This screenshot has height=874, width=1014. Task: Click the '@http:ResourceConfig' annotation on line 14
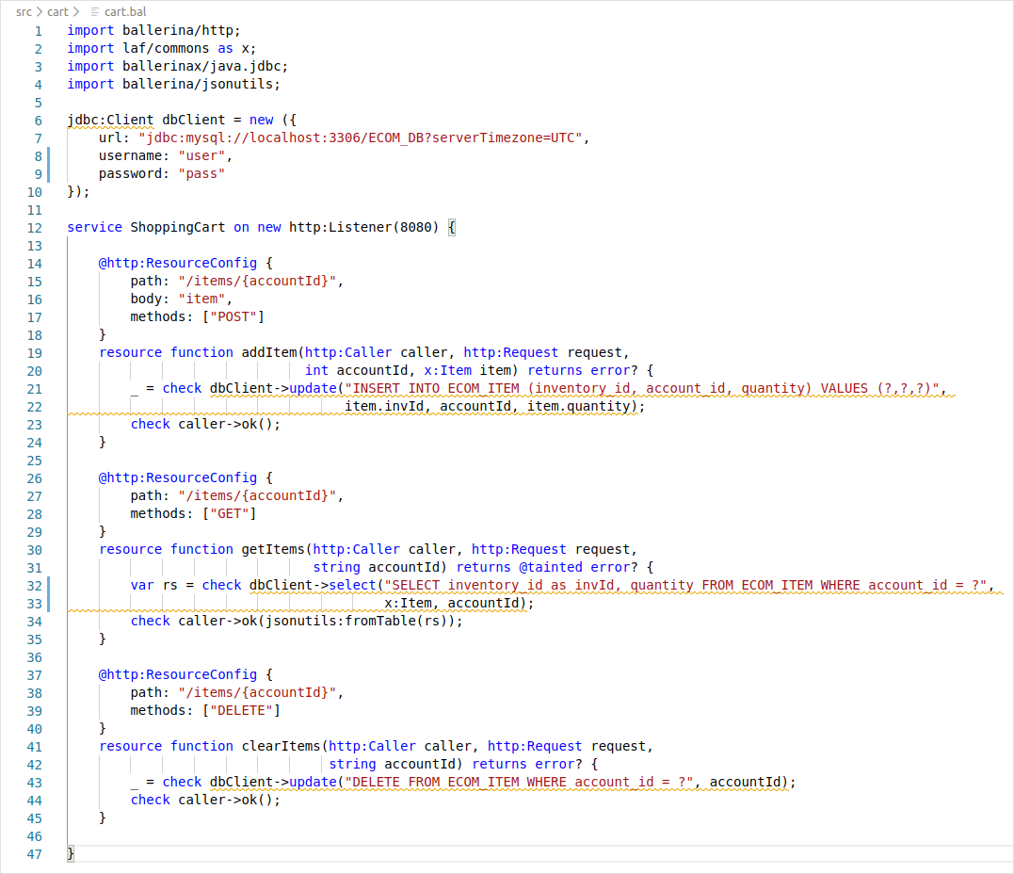(178, 263)
